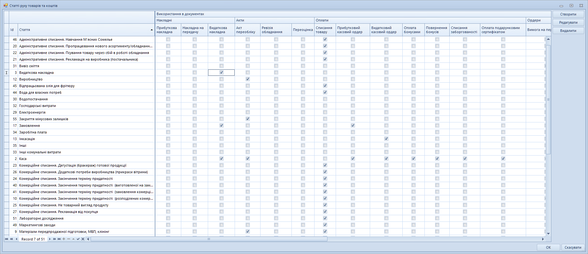Sort by Стаття column header arrow
Image resolution: width=588 pixels, height=254 pixels.
(152, 30)
